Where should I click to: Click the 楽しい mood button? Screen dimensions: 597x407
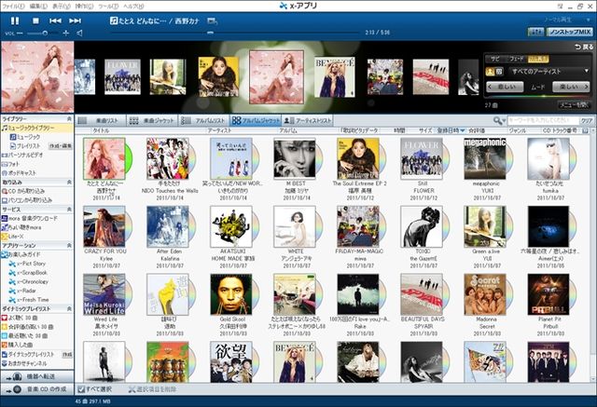[x=570, y=87]
